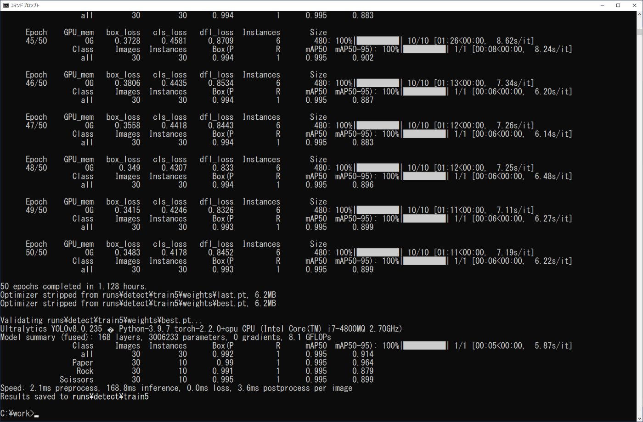Click dfl_loss value 0.8443
This screenshot has width=643, height=422.
point(221,125)
